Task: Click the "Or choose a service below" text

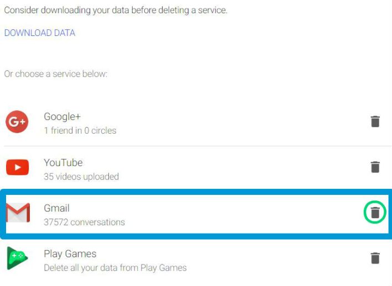Action: (x=55, y=73)
